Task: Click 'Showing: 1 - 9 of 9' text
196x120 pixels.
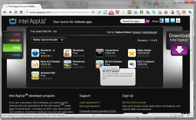Action: point(147,40)
